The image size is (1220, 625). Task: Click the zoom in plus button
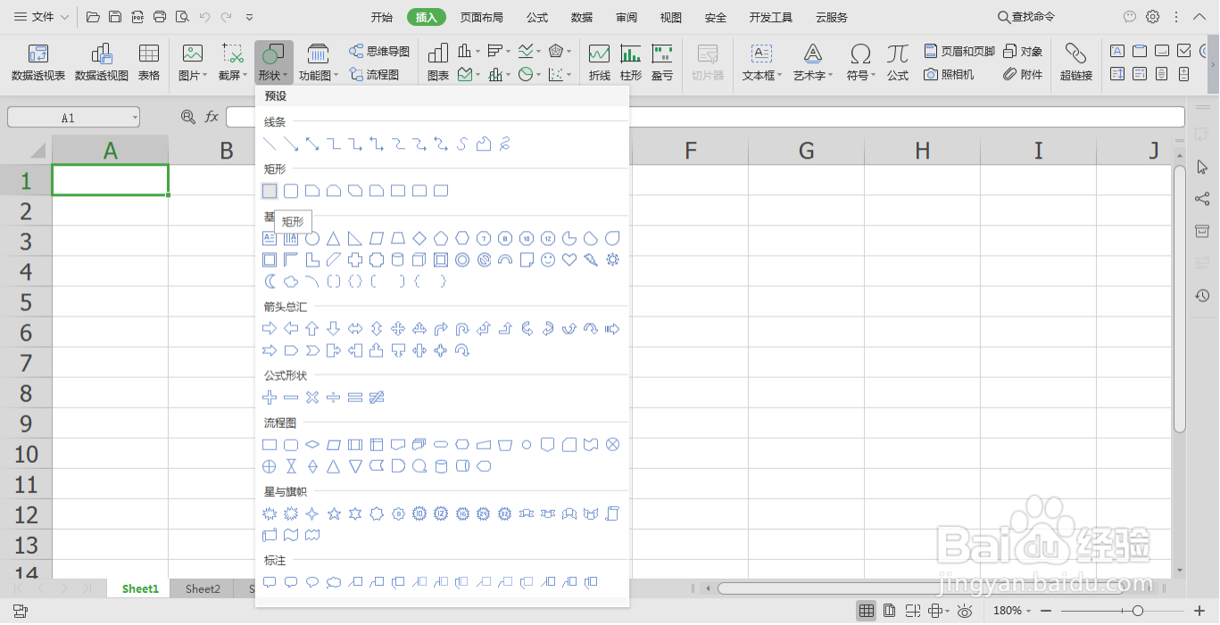pyautogui.click(x=1199, y=611)
